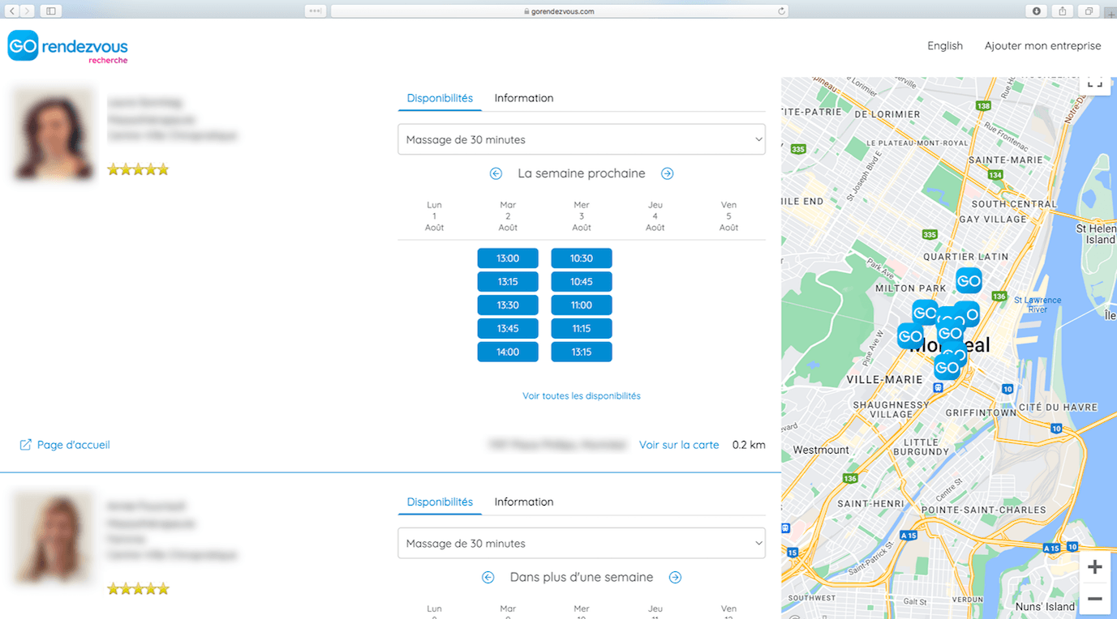Viewport: 1117px width, 619px height.
Task: Go to previous week for first therapist
Action: pos(496,173)
